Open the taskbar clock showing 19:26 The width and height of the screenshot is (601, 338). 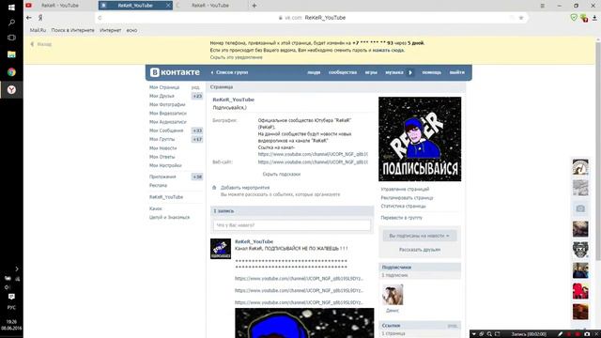pyautogui.click(x=11, y=325)
